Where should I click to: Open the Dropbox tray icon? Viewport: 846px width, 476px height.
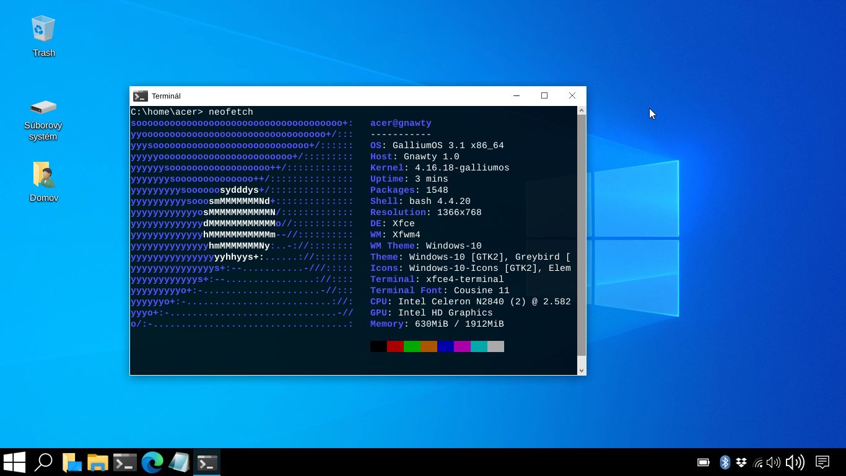point(741,462)
